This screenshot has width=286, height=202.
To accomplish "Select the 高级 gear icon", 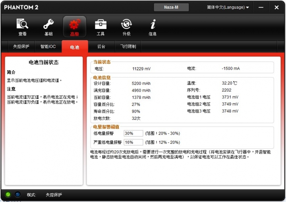I will click(75, 27).
